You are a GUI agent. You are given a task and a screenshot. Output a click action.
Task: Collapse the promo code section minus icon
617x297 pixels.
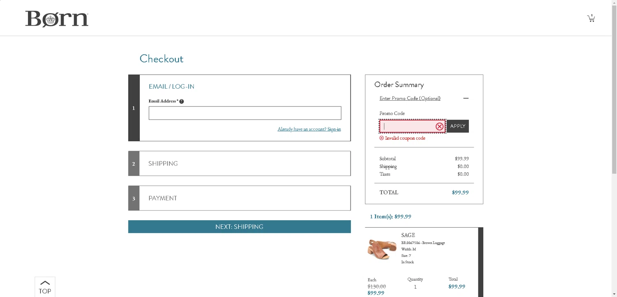tap(466, 98)
